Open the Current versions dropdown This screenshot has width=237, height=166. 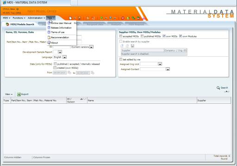(x=91, y=47)
